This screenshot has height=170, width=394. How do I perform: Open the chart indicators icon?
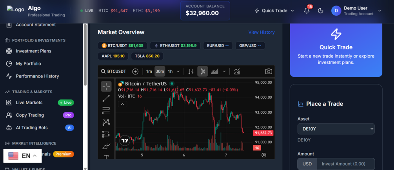237,72
